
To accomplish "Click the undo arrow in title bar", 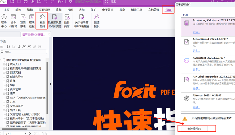I will point(46,2).
